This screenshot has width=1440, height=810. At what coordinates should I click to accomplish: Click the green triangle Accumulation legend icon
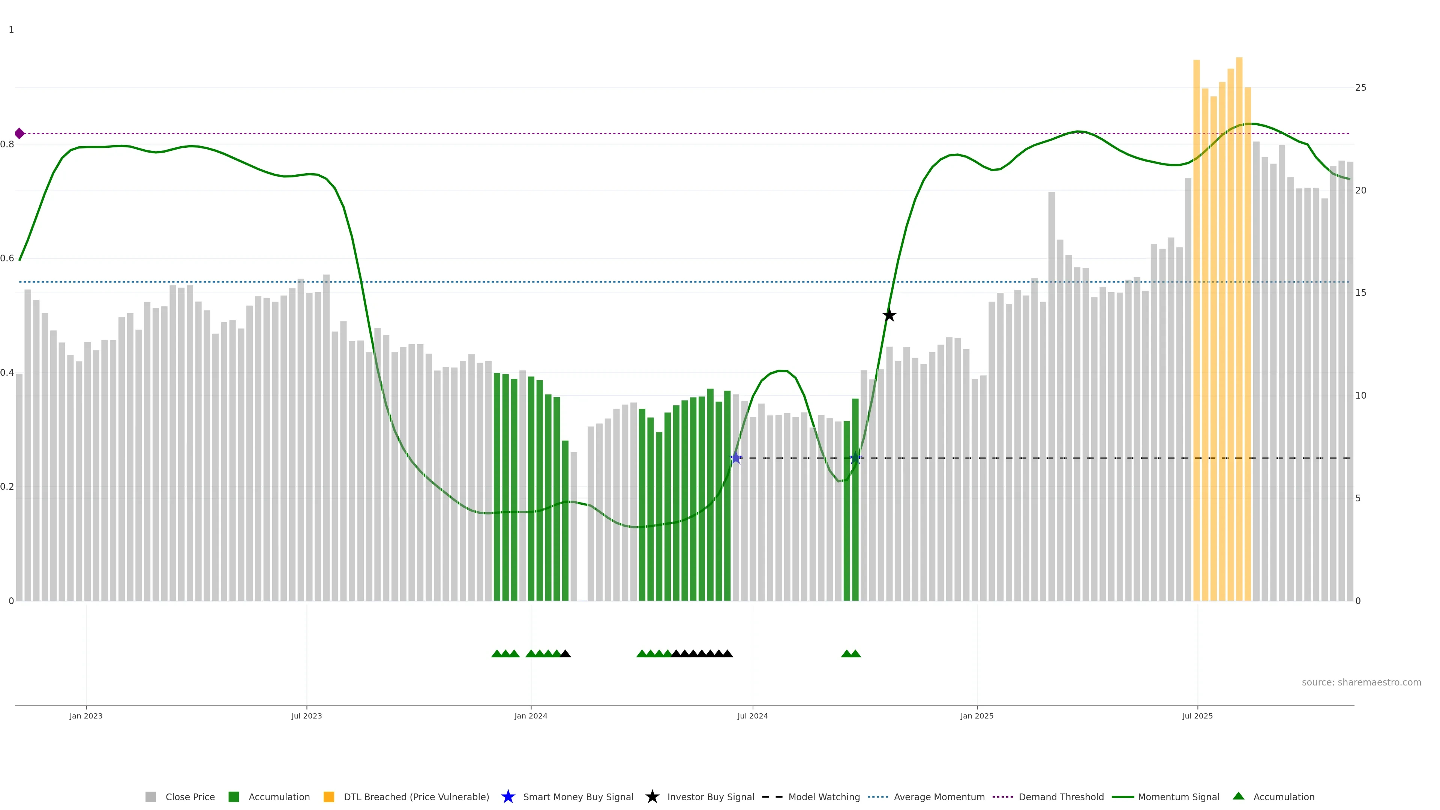[x=1238, y=796]
